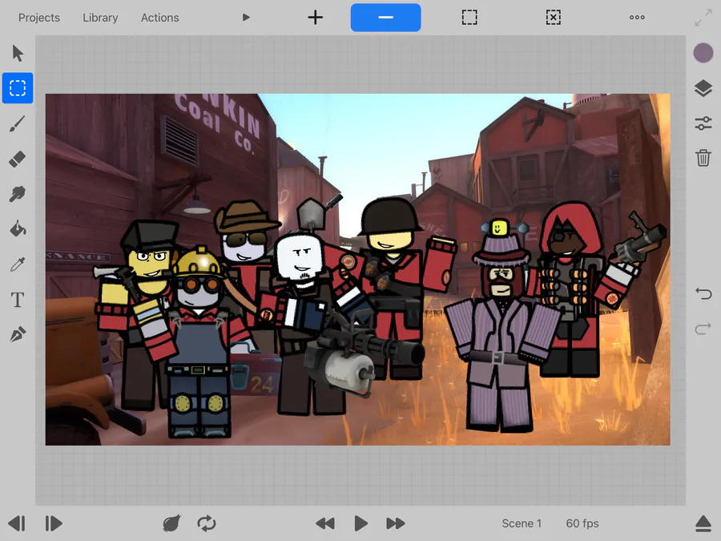Activate the Eyedropper tool
721x541 pixels.
pos(18,264)
